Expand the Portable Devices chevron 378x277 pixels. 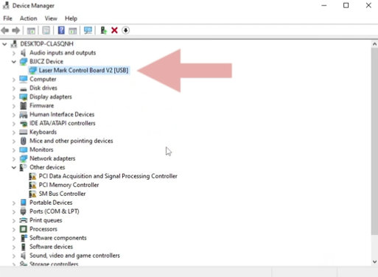14,203
